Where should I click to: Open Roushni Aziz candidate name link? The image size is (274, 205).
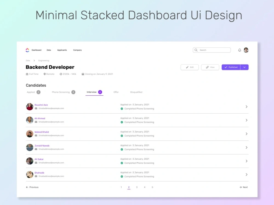point(41,105)
